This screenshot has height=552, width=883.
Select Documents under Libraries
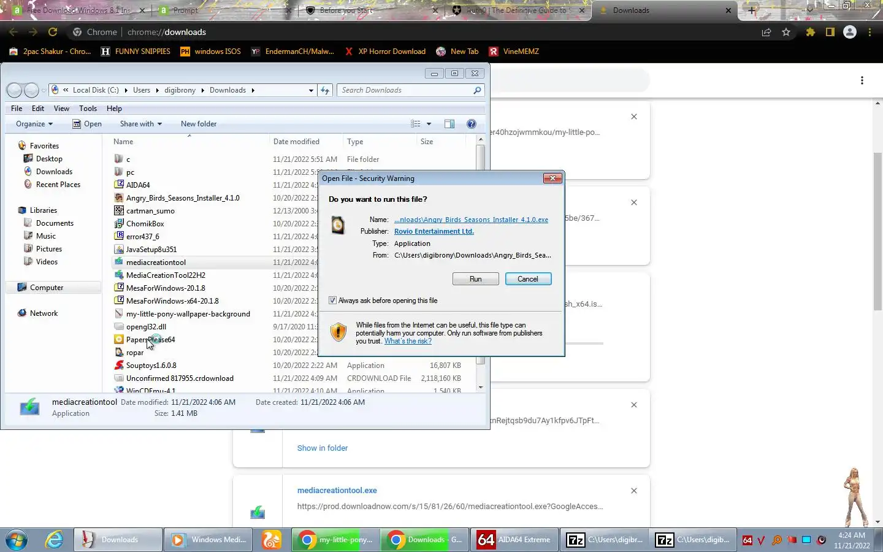[x=55, y=223]
